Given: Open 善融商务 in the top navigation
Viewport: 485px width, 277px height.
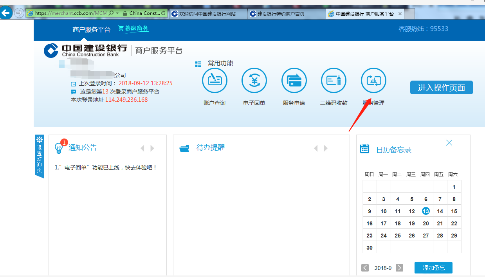Looking at the screenshot, I should pos(133,29).
